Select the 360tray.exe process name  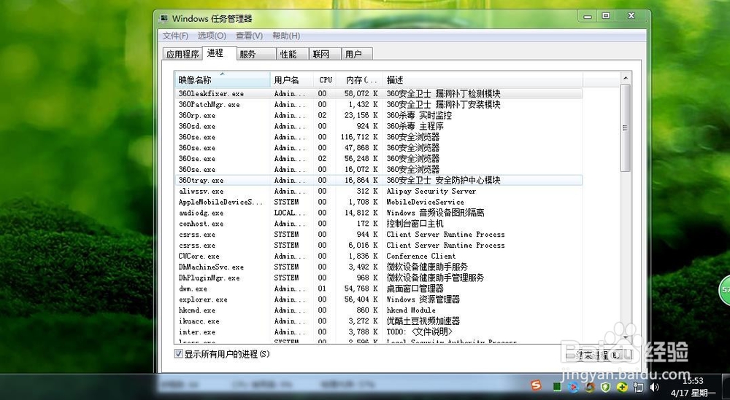(x=201, y=180)
